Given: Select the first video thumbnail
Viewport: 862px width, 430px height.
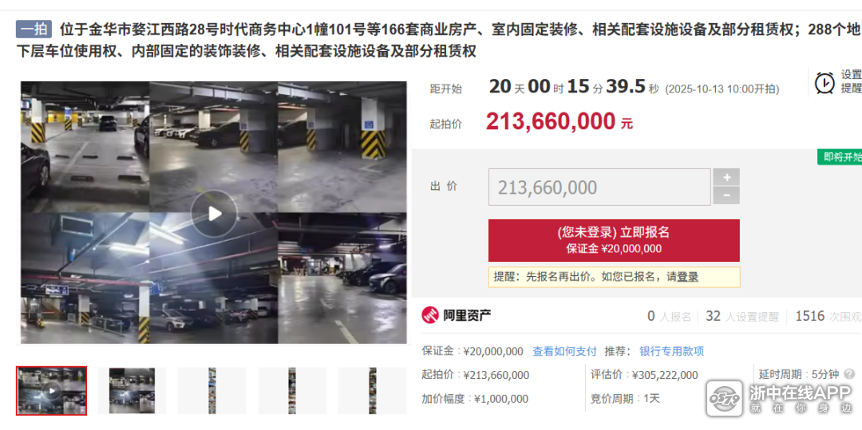Looking at the screenshot, I should (52, 390).
